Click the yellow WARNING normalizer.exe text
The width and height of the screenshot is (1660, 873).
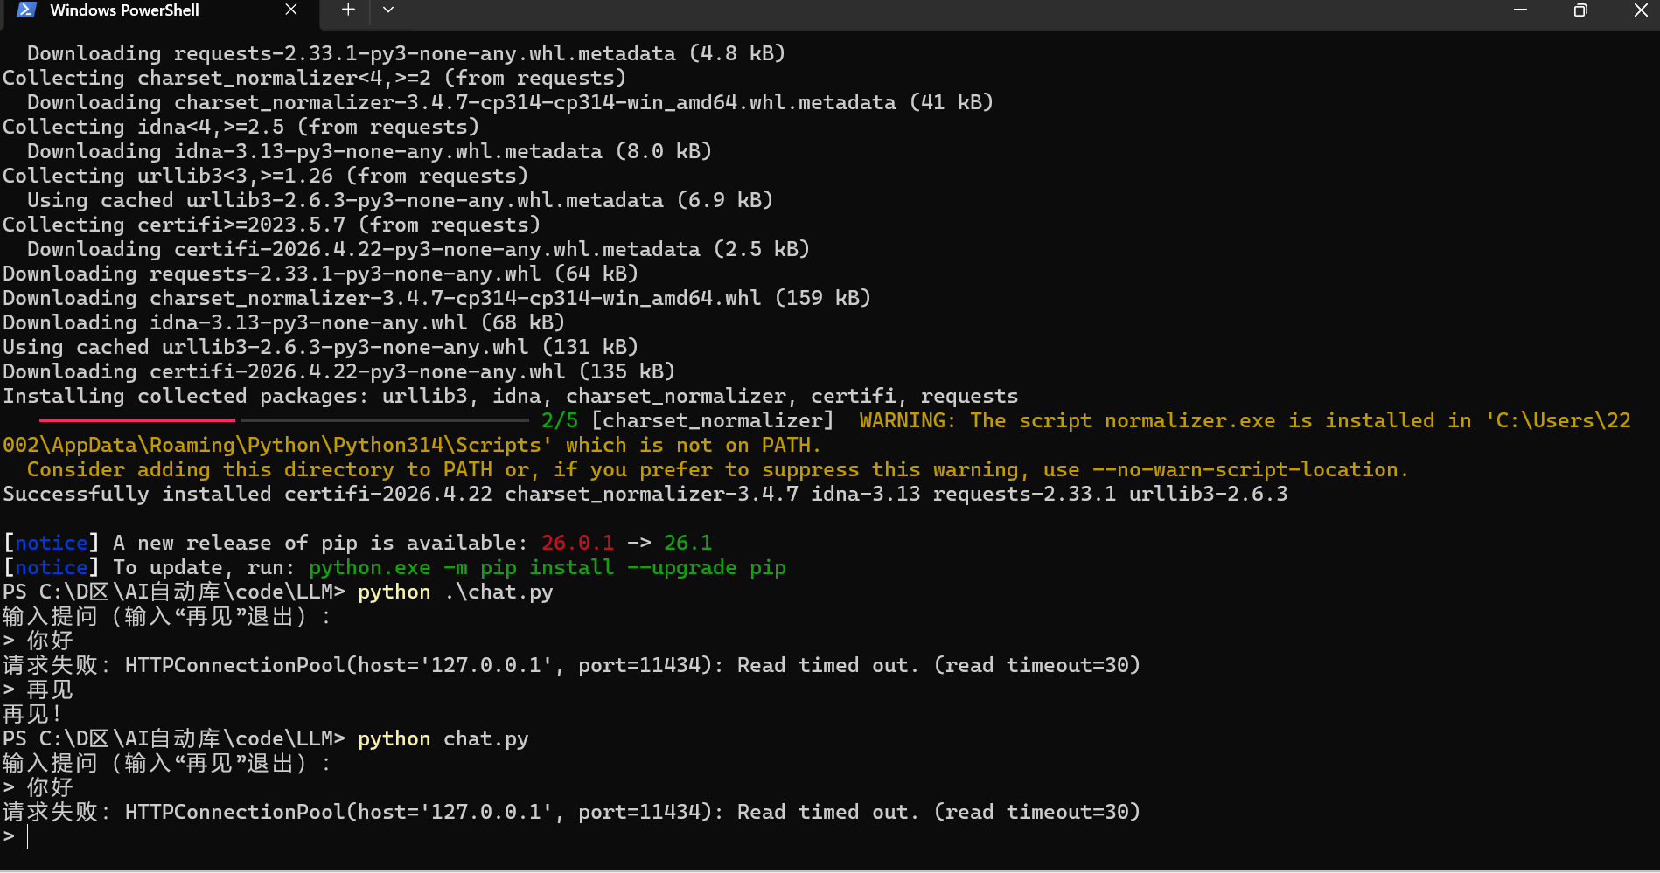pos(1245,420)
